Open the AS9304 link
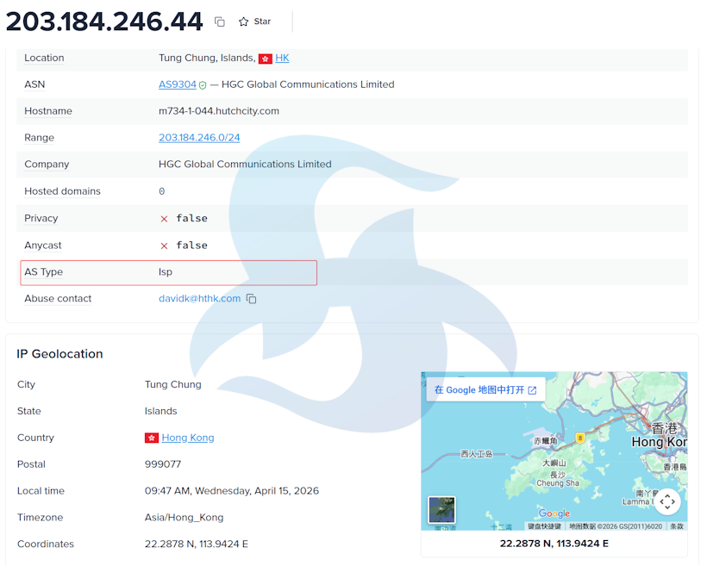 coord(177,84)
